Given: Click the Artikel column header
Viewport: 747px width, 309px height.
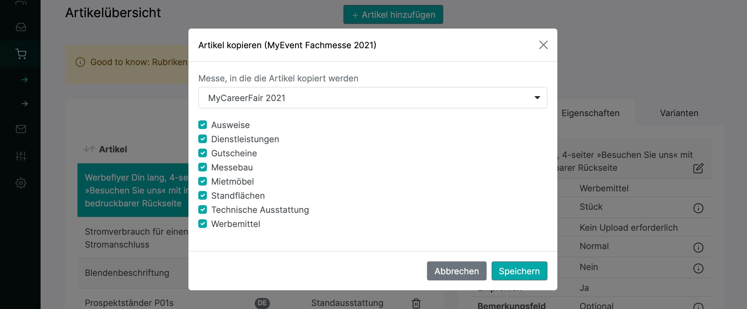Looking at the screenshot, I should tap(113, 149).
